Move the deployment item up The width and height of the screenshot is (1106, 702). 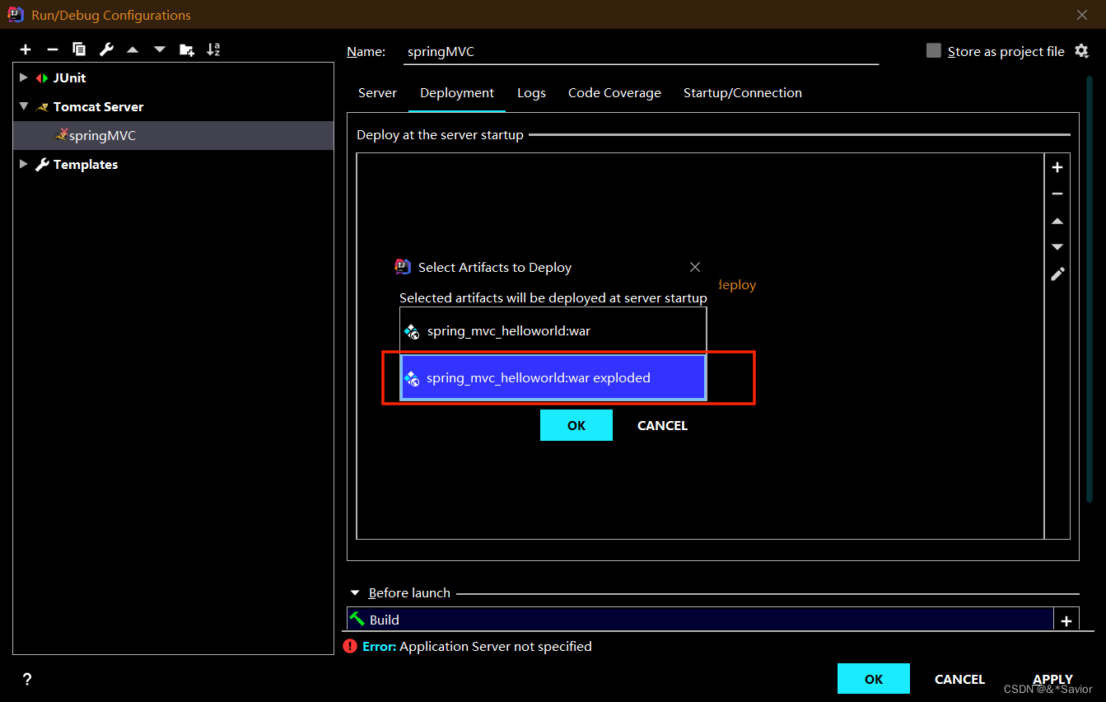pyautogui.click(x=1057, y=221)
